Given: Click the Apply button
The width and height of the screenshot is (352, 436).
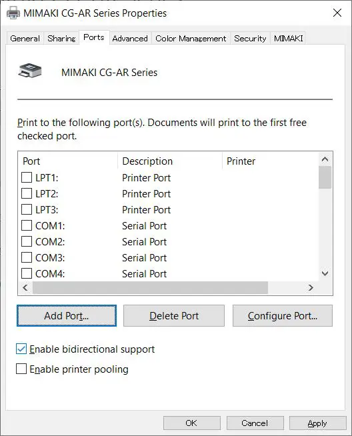Looking at the screenshot, I should [x=318, y=423].
